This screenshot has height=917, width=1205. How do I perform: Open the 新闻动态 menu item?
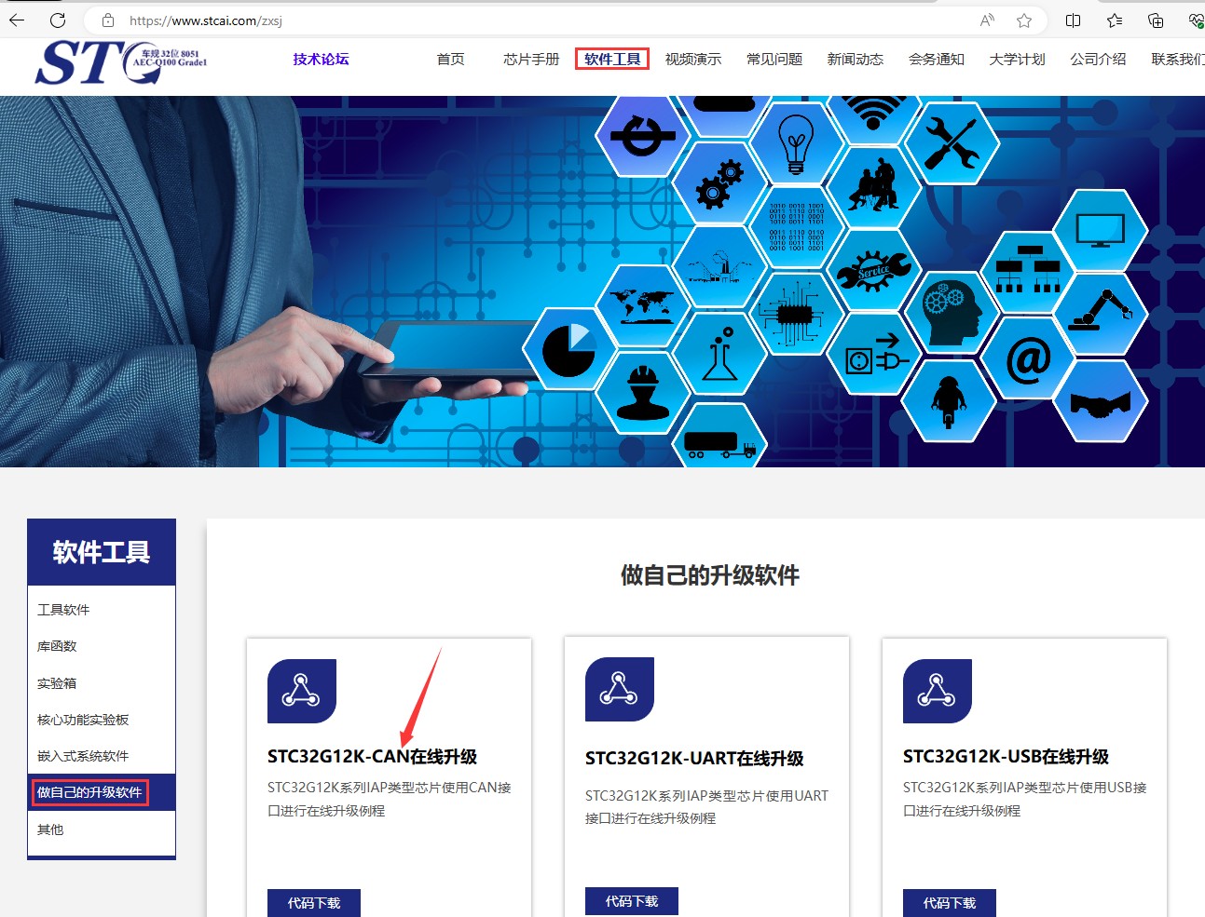coord(856,60)
